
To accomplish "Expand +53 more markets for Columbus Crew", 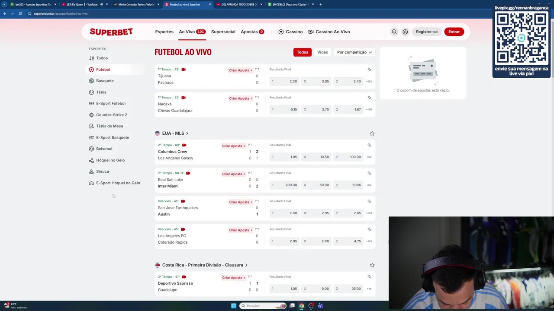I will coord(369,157).
